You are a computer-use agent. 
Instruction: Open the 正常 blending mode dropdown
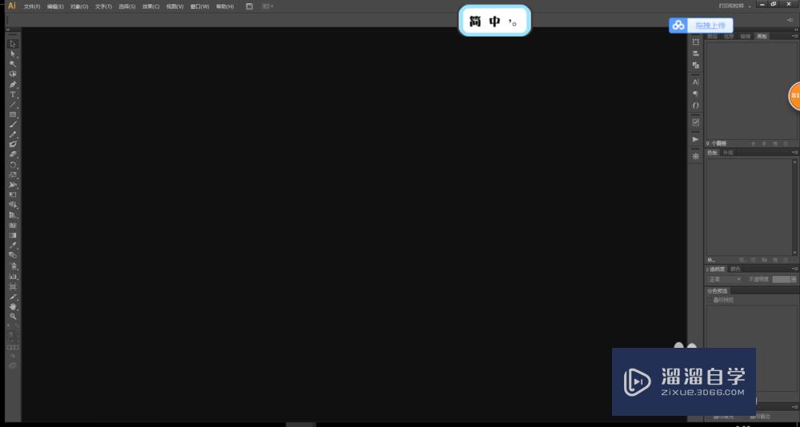(724, 280)
